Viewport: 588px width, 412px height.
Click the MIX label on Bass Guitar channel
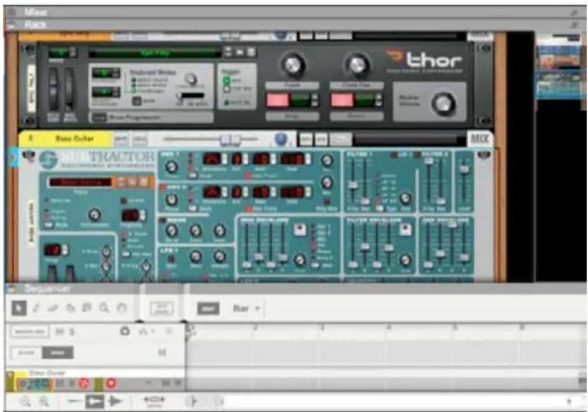[480, 139]
